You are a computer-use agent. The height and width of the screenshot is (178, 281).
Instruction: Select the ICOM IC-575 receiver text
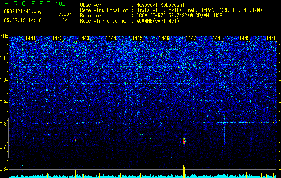click(179, 16)
